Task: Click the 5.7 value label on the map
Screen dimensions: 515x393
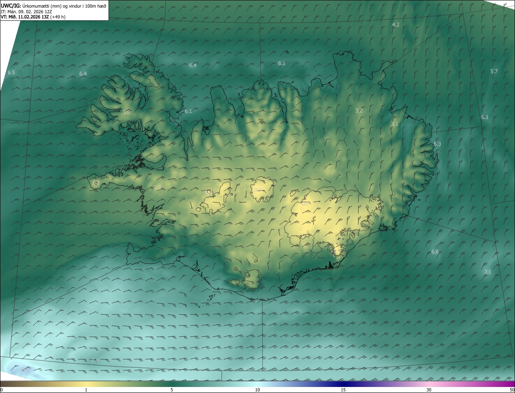Action: (x=494, y=72)
